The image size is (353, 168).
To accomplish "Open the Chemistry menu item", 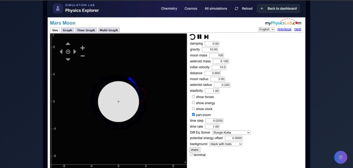I will 169,9.
